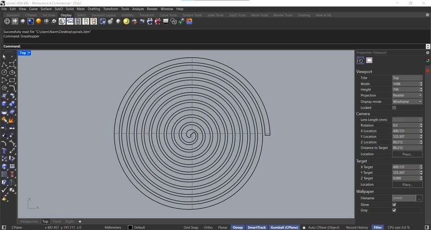The width and height of the screenshot is (431, 230).
Task: Expand the command history panel arrows
Action: point(428,47)
